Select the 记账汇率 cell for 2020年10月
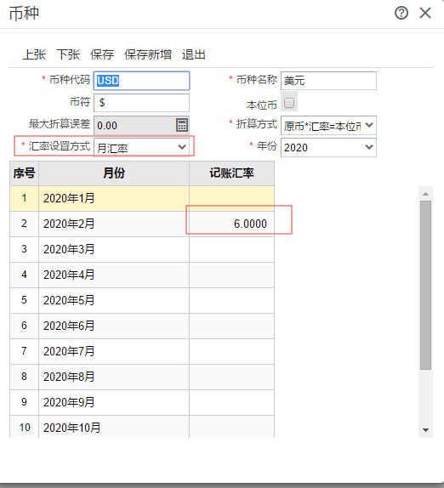The height and width of the screenshot is (488, 444). (231, 427)
